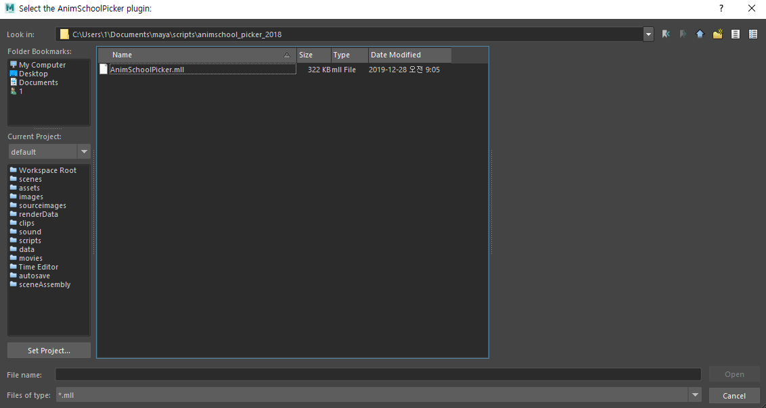Click the Set Project button
Viewport: 766px width, 408px height.
click(x=49, y=351)
